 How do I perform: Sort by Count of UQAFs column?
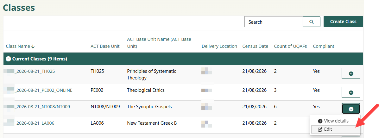click(290, 46)
